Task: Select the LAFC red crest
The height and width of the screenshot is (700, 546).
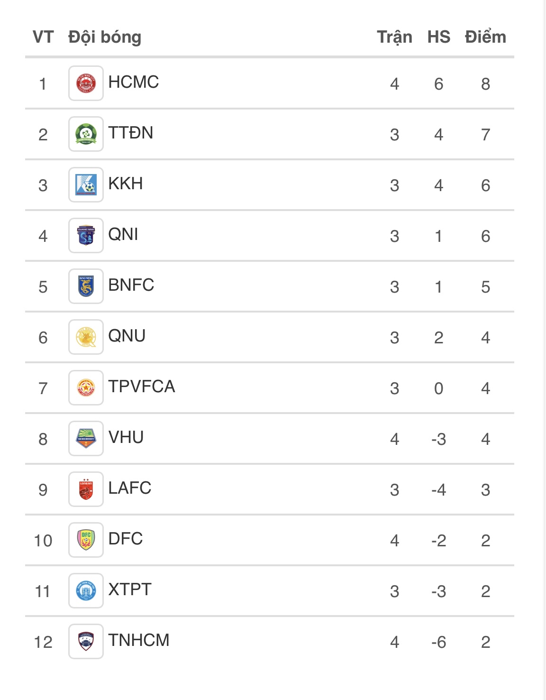Action: (x=86, y=489)
